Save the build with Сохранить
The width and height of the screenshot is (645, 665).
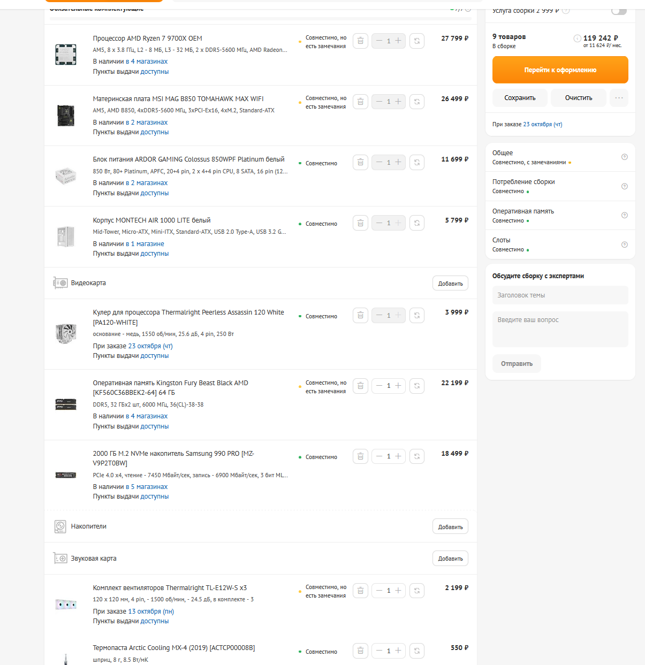click(x=520, y=98)
